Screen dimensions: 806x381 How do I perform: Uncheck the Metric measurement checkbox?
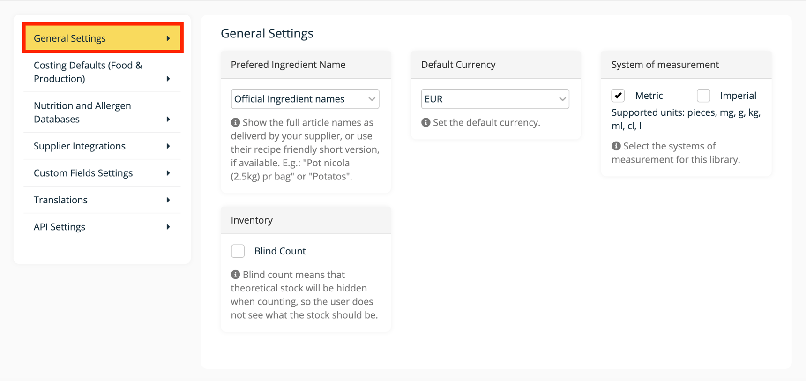pos(618,95)
